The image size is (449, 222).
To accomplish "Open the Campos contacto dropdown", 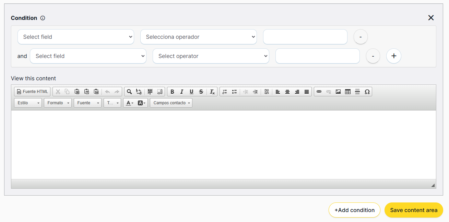I will [171, 103].
